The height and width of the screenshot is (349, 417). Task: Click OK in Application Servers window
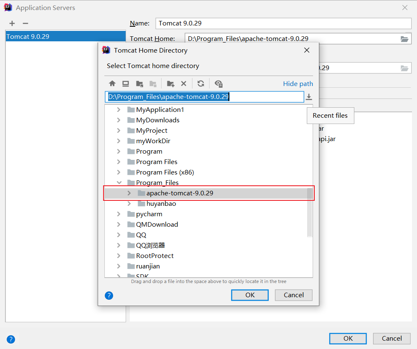(x=348, y=339)
